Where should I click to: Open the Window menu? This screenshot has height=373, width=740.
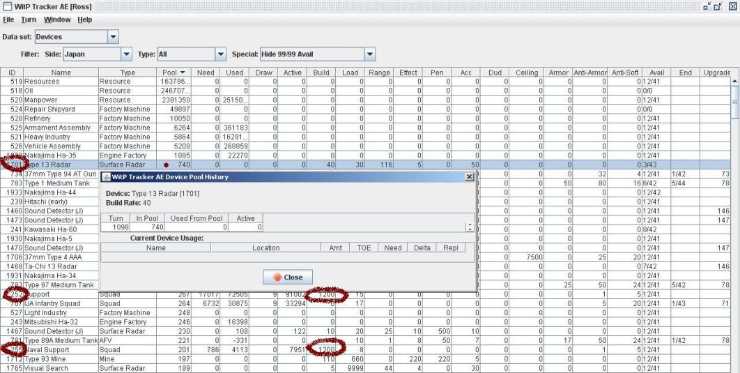point(57,20)
